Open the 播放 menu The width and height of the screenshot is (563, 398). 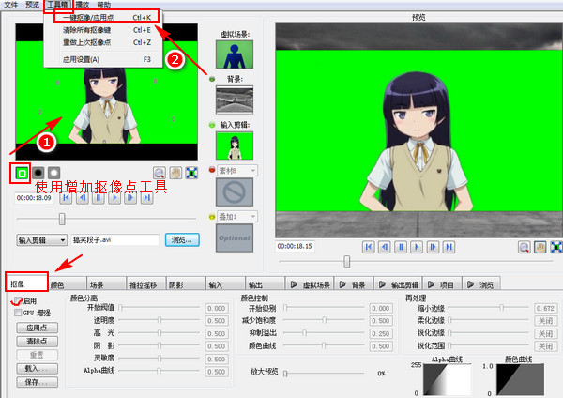tap(83, 5)
